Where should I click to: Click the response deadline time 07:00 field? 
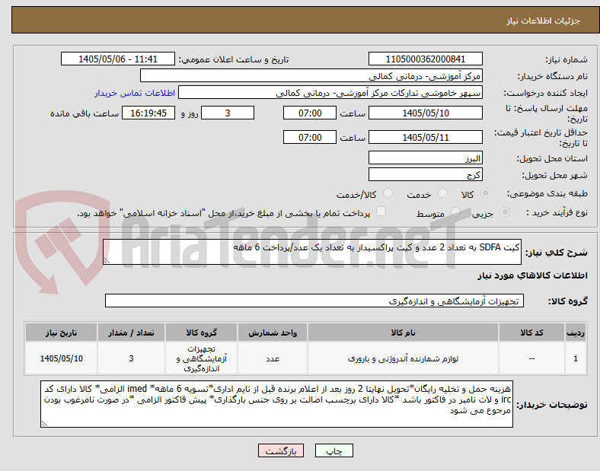tap(310, 113)
